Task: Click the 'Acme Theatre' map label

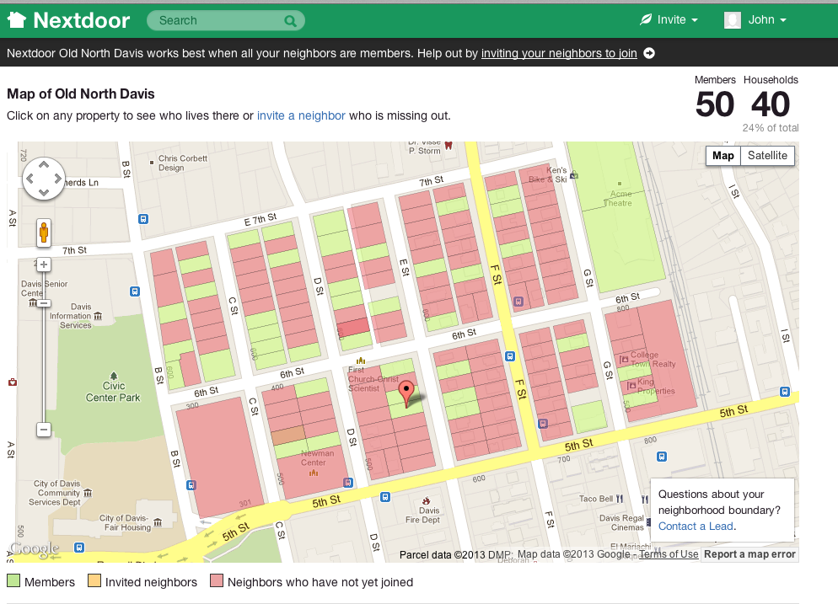Action: coord(618,199)
